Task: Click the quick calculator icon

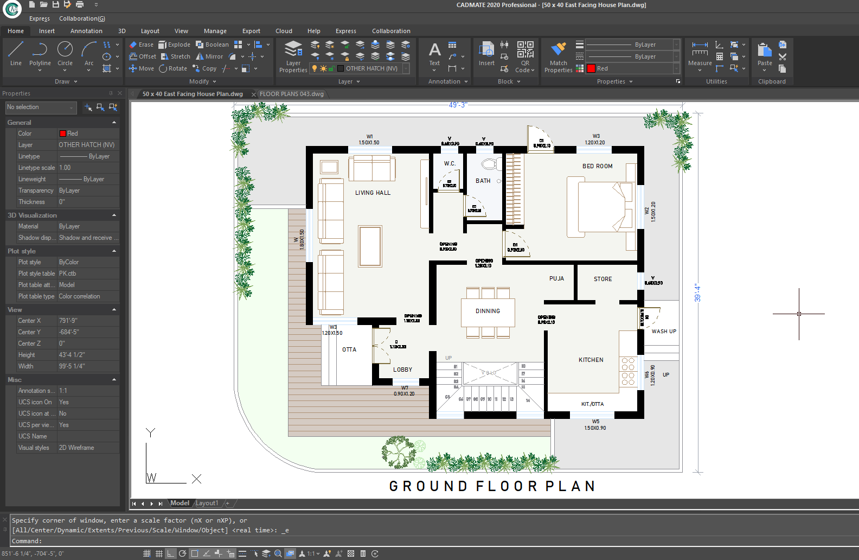Action: click(720, 56)
